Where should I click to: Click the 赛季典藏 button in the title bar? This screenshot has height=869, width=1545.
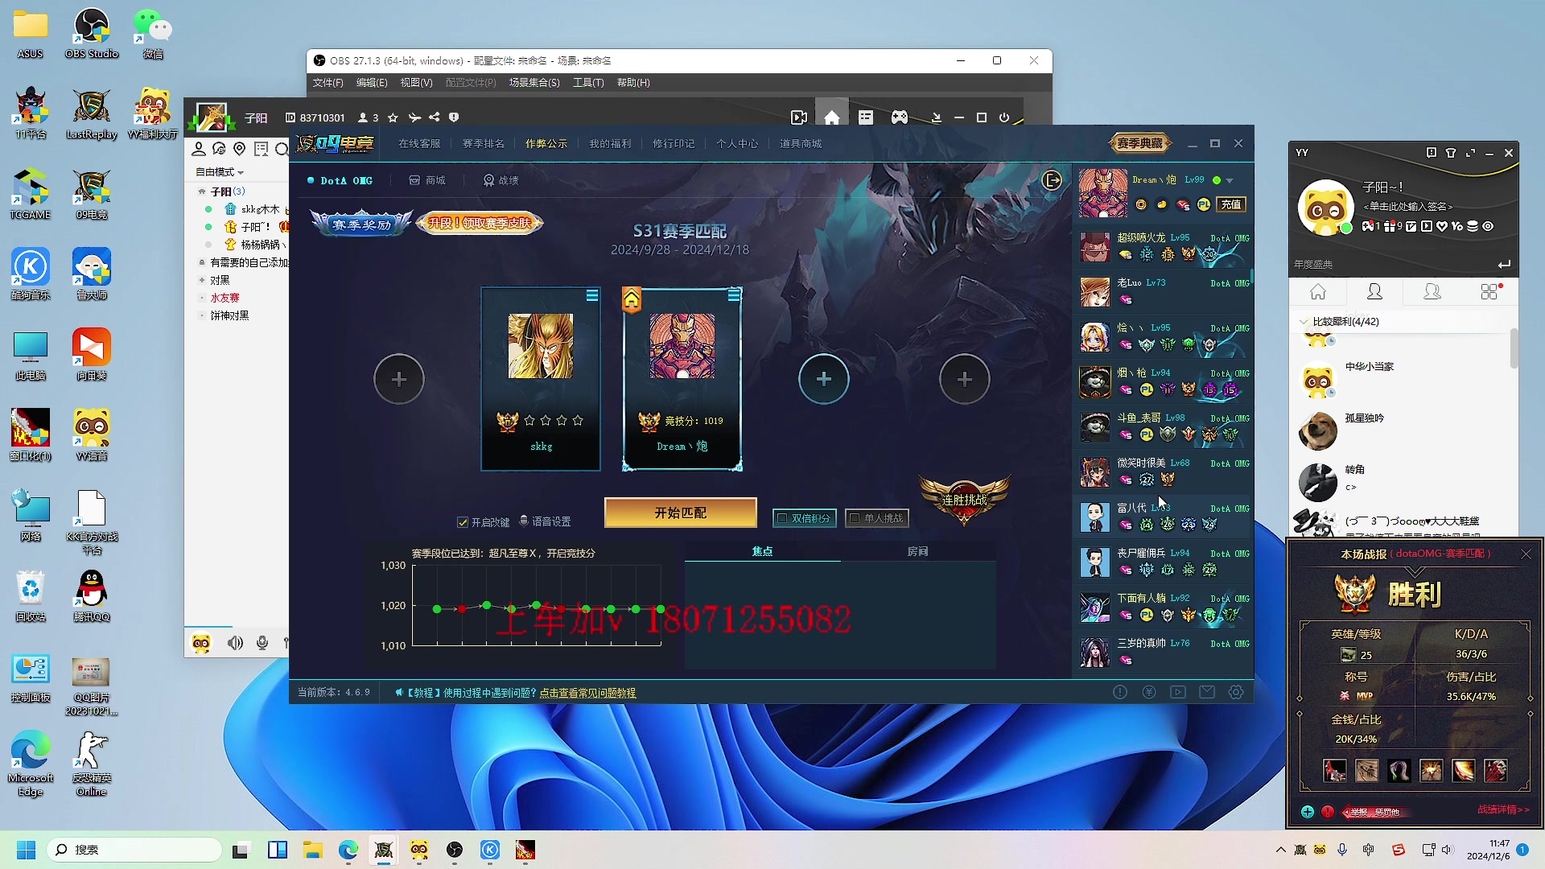[x=1140, y=143]
